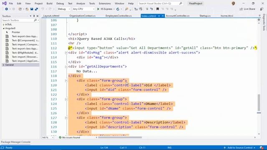Screen dimensions: 267x150
Task: Open the zoom level 140% dropdown
Action: (48, 137)
